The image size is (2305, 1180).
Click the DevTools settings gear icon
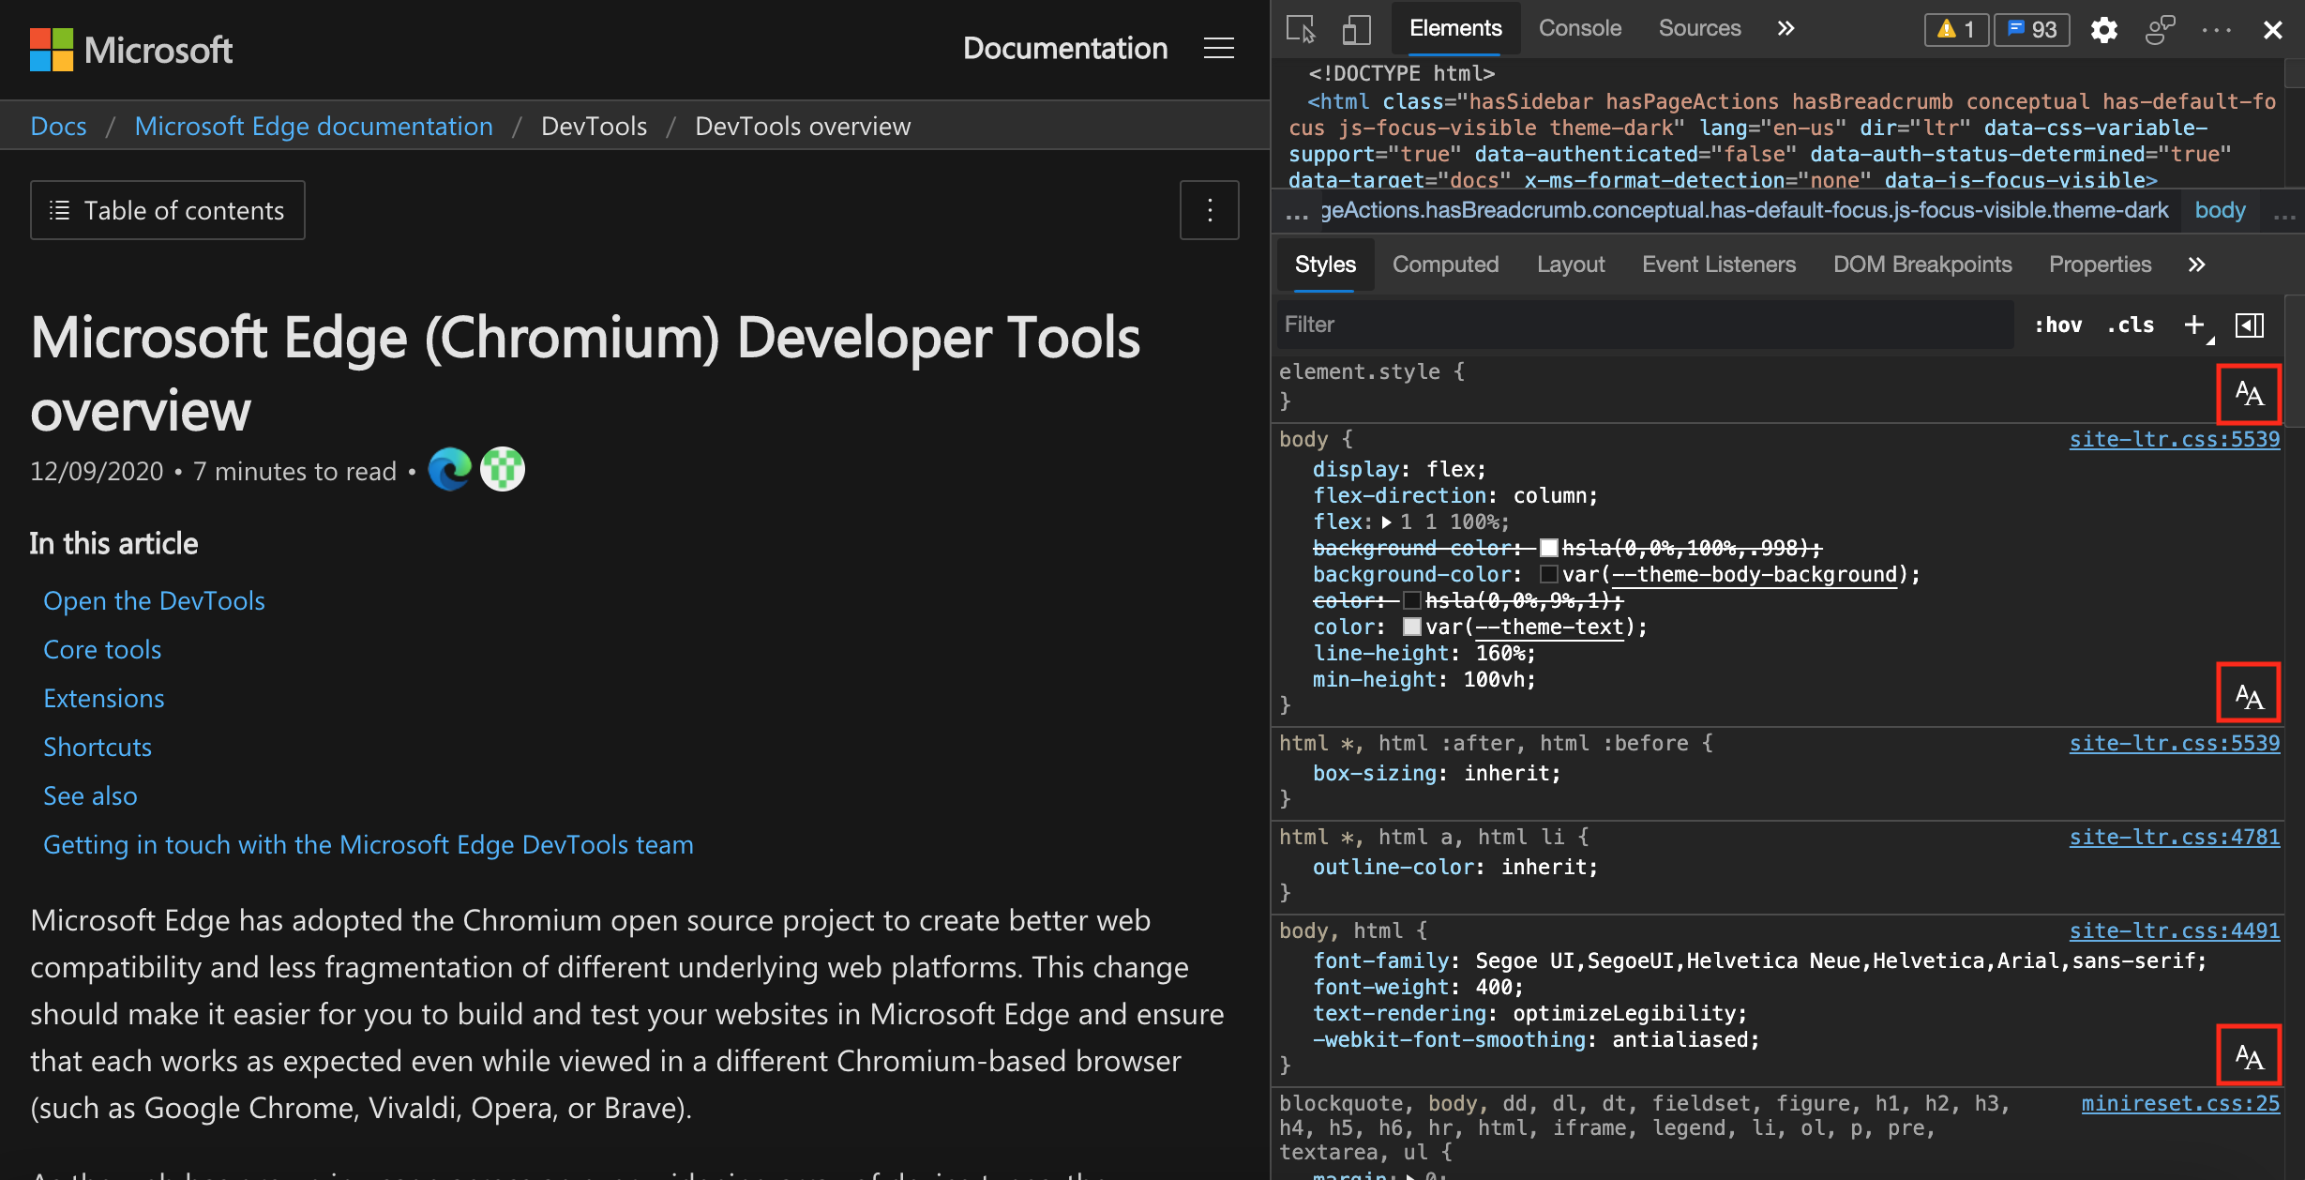click(x=2103, y=27)
